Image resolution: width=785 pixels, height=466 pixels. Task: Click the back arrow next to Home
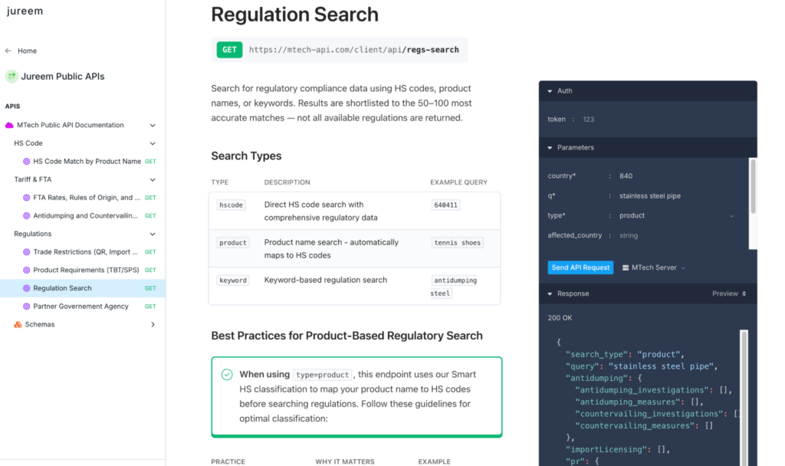[x=8, y=51]
